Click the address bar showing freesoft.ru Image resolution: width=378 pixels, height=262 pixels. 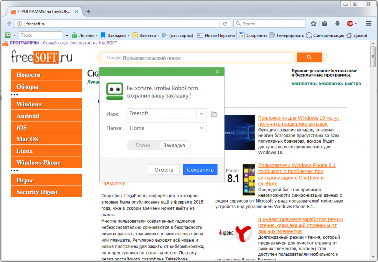122,24
